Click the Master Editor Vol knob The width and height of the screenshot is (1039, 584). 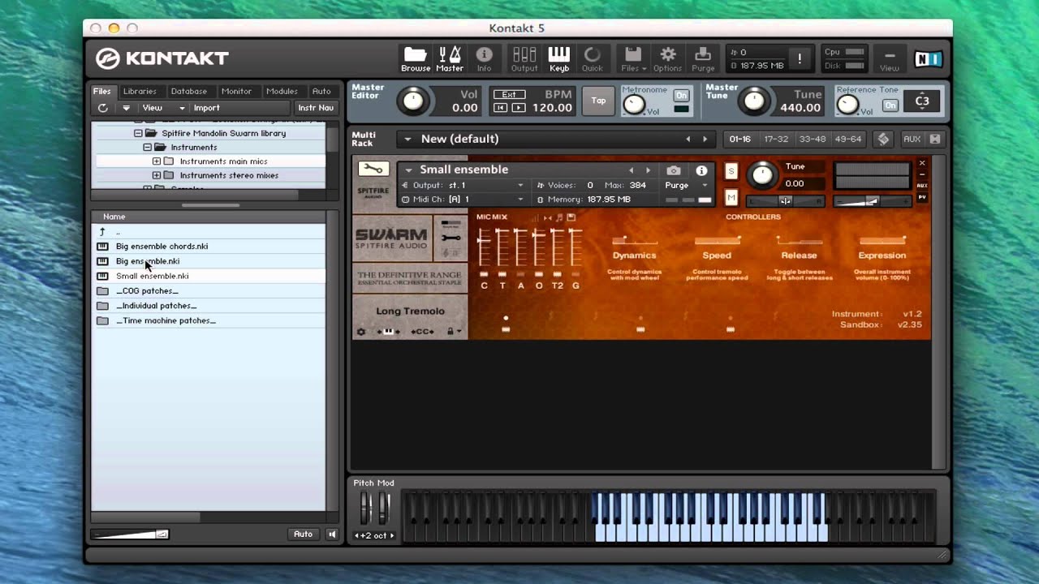click(x=413, y=101)
